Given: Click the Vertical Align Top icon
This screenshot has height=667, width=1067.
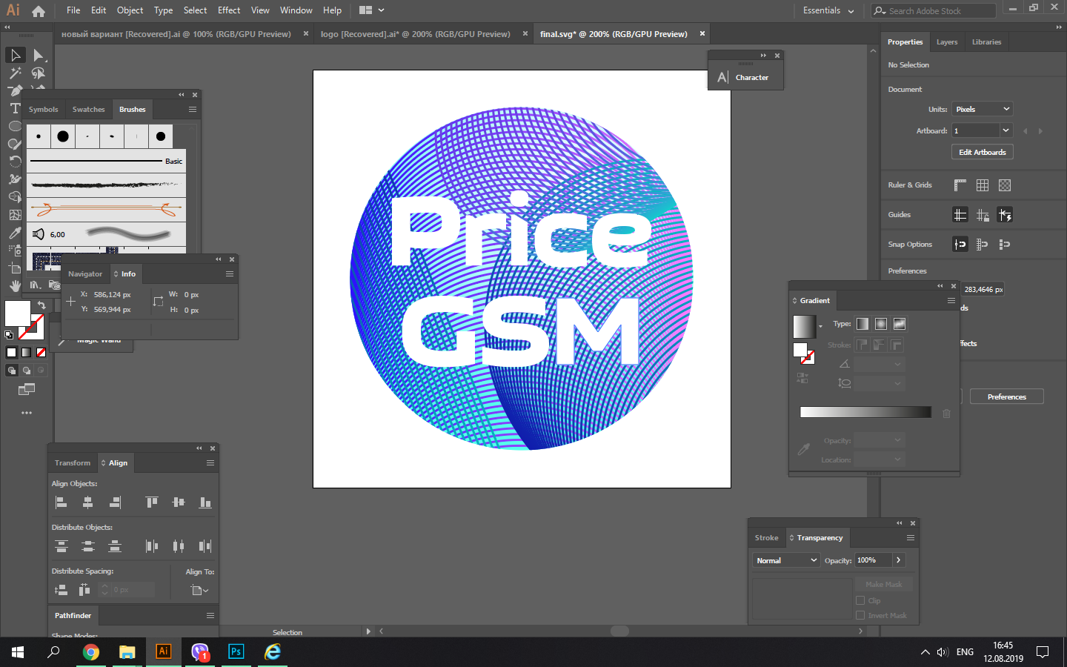Looking at the screenshot, I should pos(152,502).
